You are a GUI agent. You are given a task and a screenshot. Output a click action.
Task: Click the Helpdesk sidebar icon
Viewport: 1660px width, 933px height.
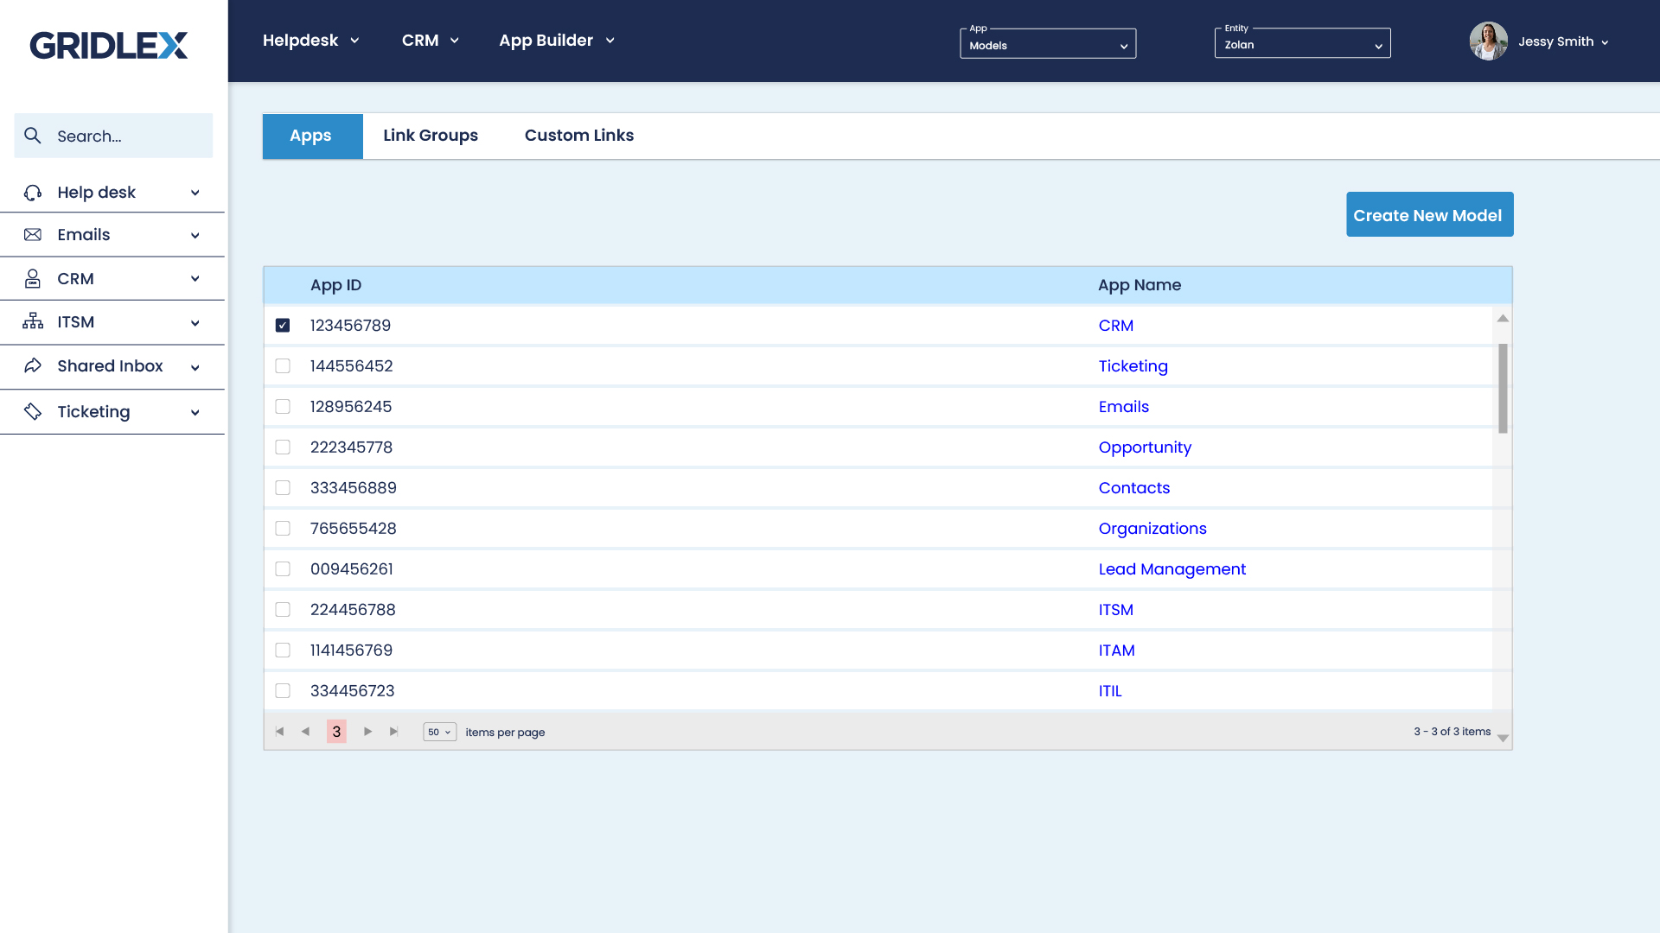(31, 192)
